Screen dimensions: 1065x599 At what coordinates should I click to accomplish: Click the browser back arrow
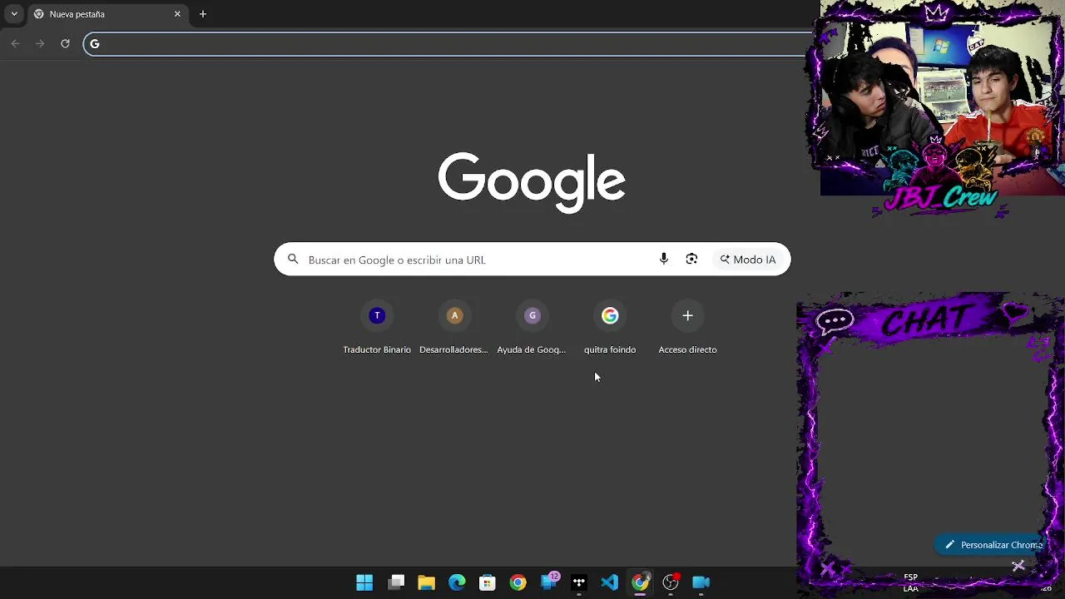[x=15, y=43]
